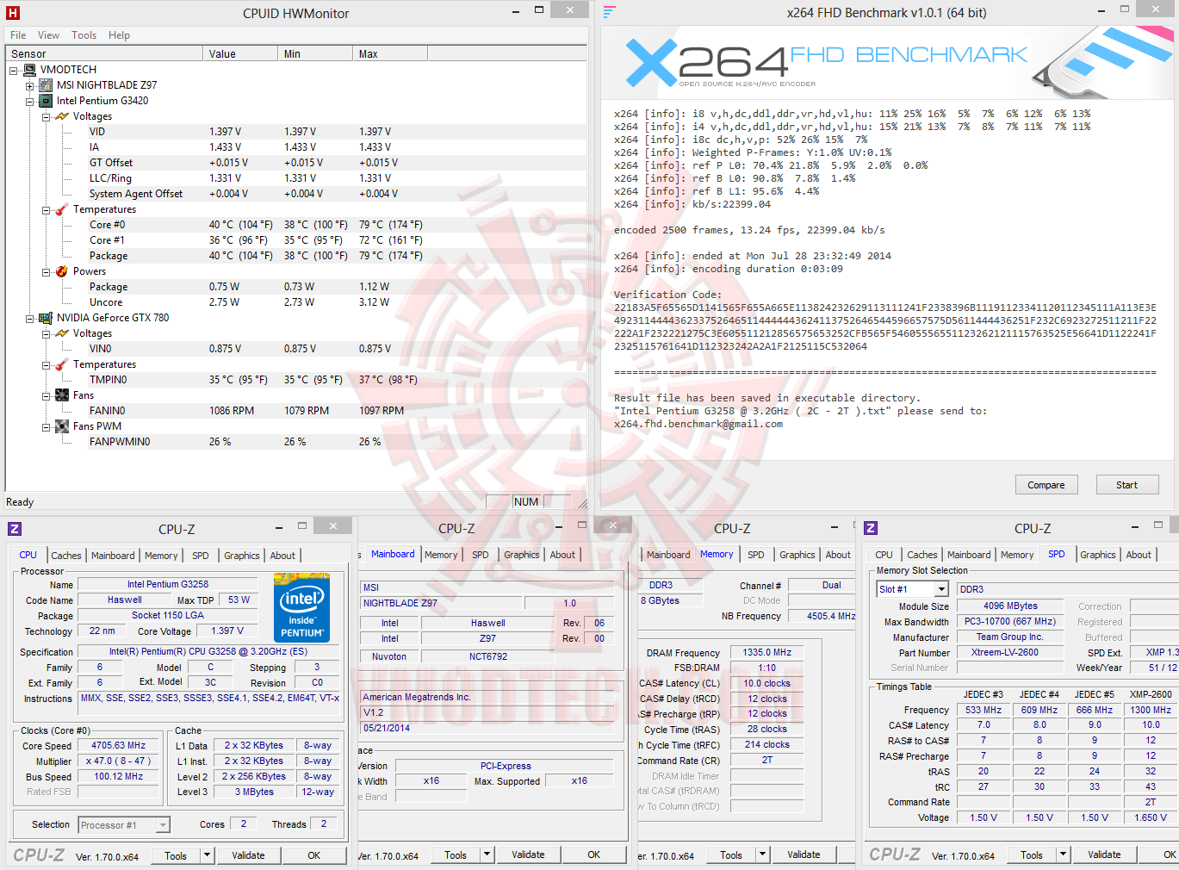Image resolution: width=1179 pixels, height=870 pixels.
Task: Click the Core Speed value 4705.63 MHz
Action: point(119,746)
